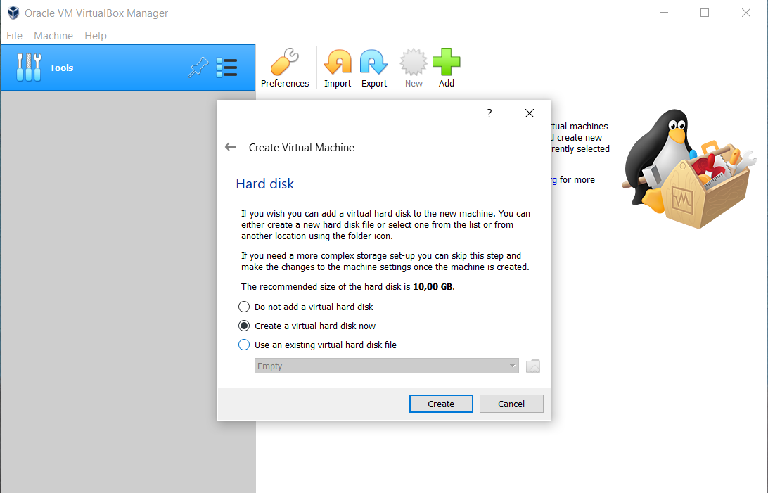Expand the Empty hard disk dropdown
Viewport: 768px width, 493px height.
[x=386, y=366]
